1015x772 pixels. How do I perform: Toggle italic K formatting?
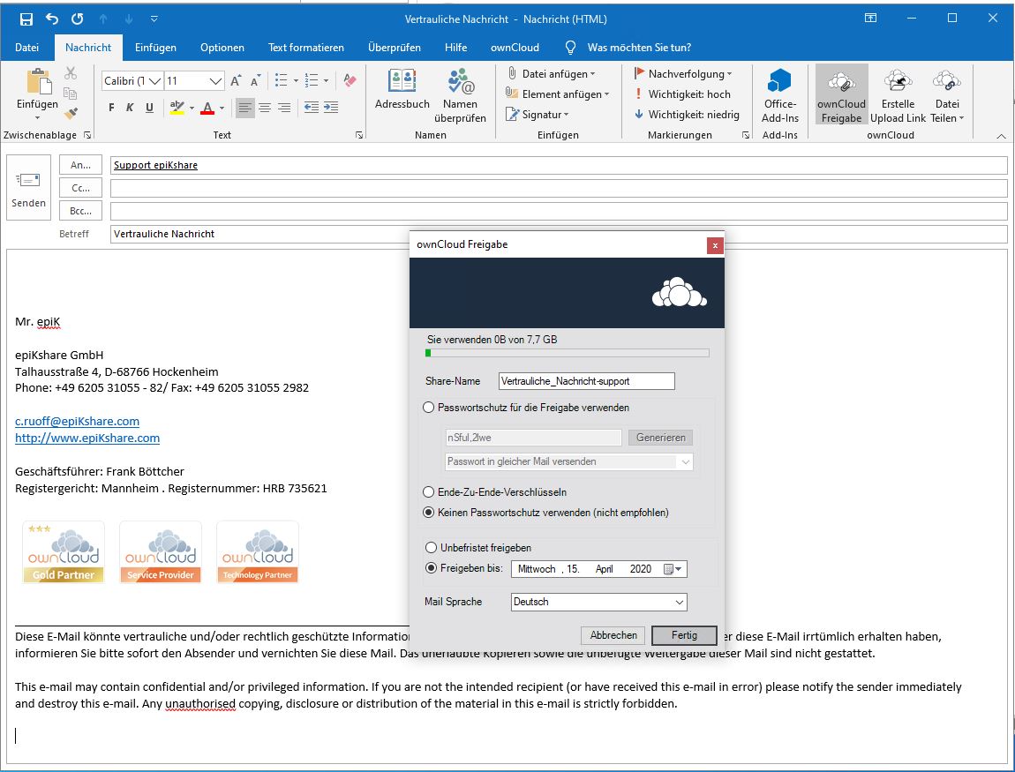coord(130,108)
